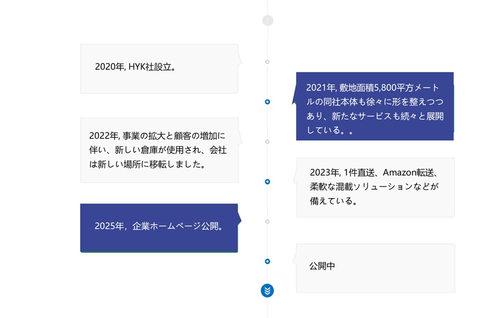
Task: Click the gray circle icon atop the timeline
Action: click(268, 20)
